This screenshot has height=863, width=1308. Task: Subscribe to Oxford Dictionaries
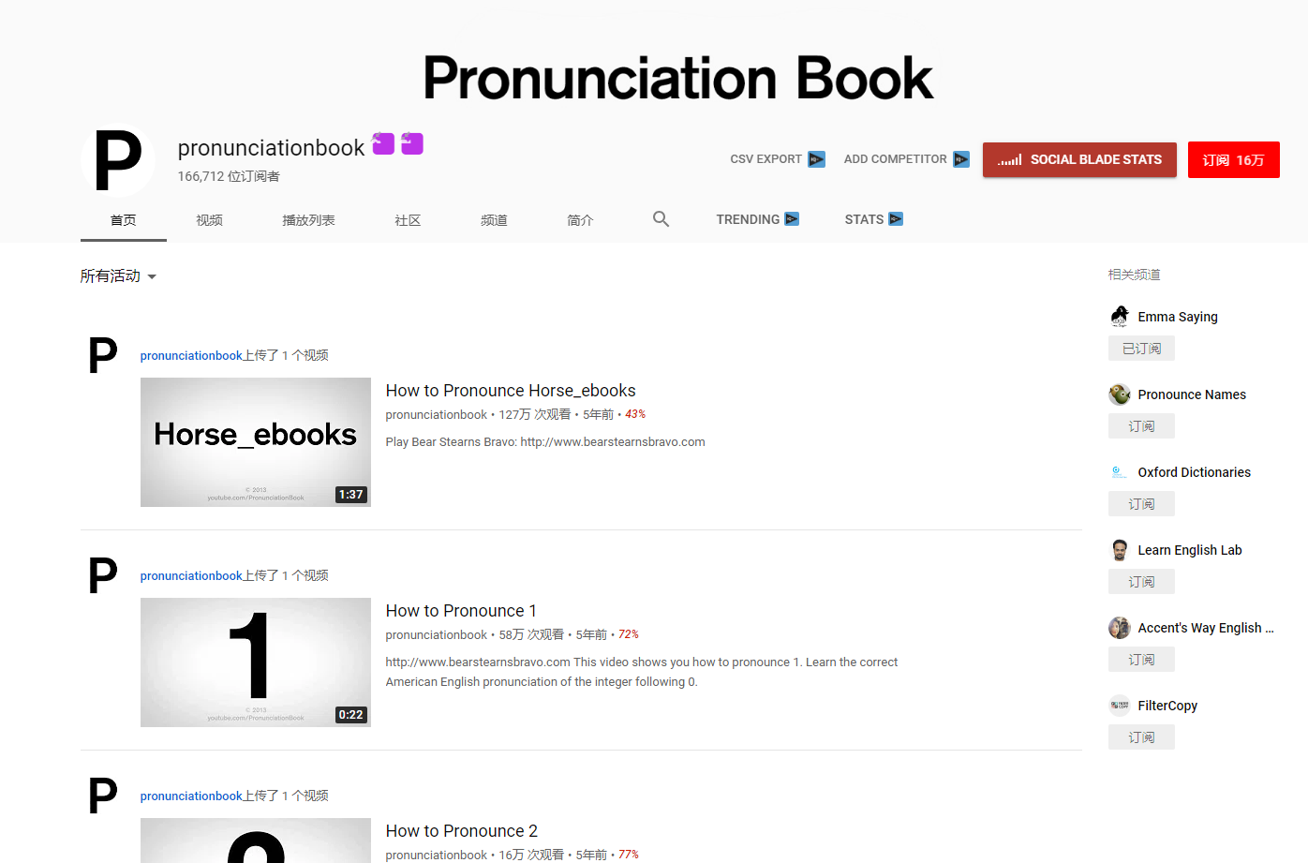pyautogui.click(x=1141, y=504)
